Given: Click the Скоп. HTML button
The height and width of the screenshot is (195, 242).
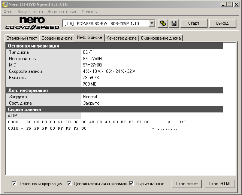Looking at the screenshot, I should pos(220,183).
